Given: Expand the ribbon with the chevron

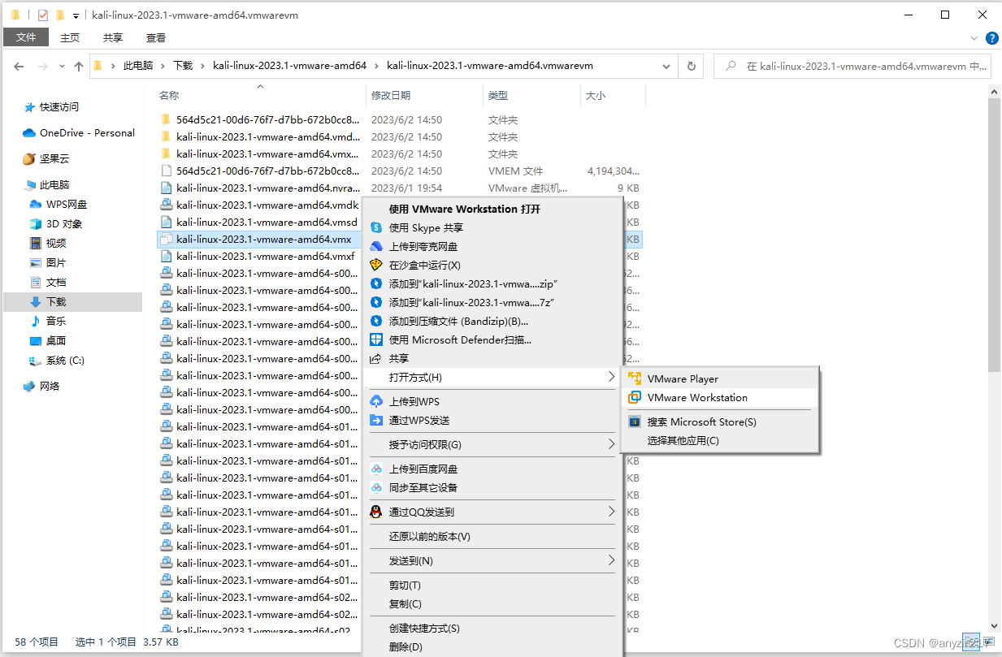Looking at the screenshot, I should (x=974, y=38).
